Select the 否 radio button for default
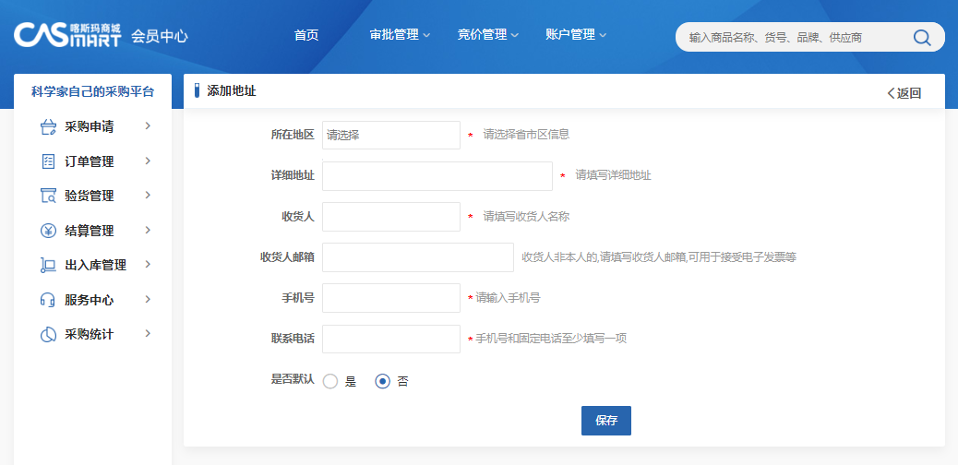 pos(382,381)
